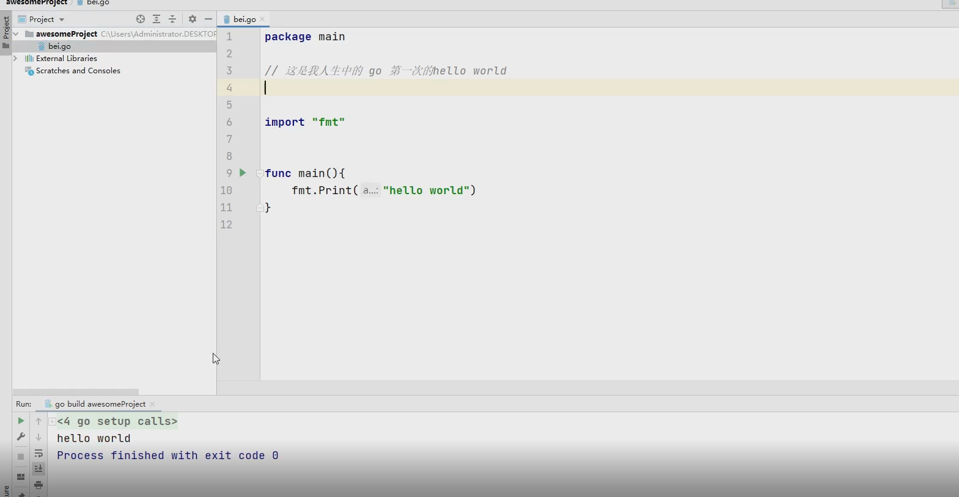959x497 pixels.
Task: Click the package main line
Action: click(305, 37)
